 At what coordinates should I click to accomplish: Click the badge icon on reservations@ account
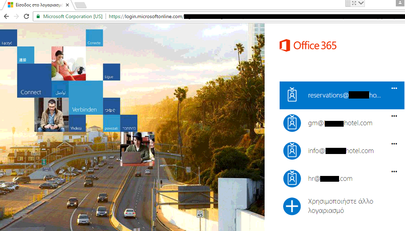[292, 95]
